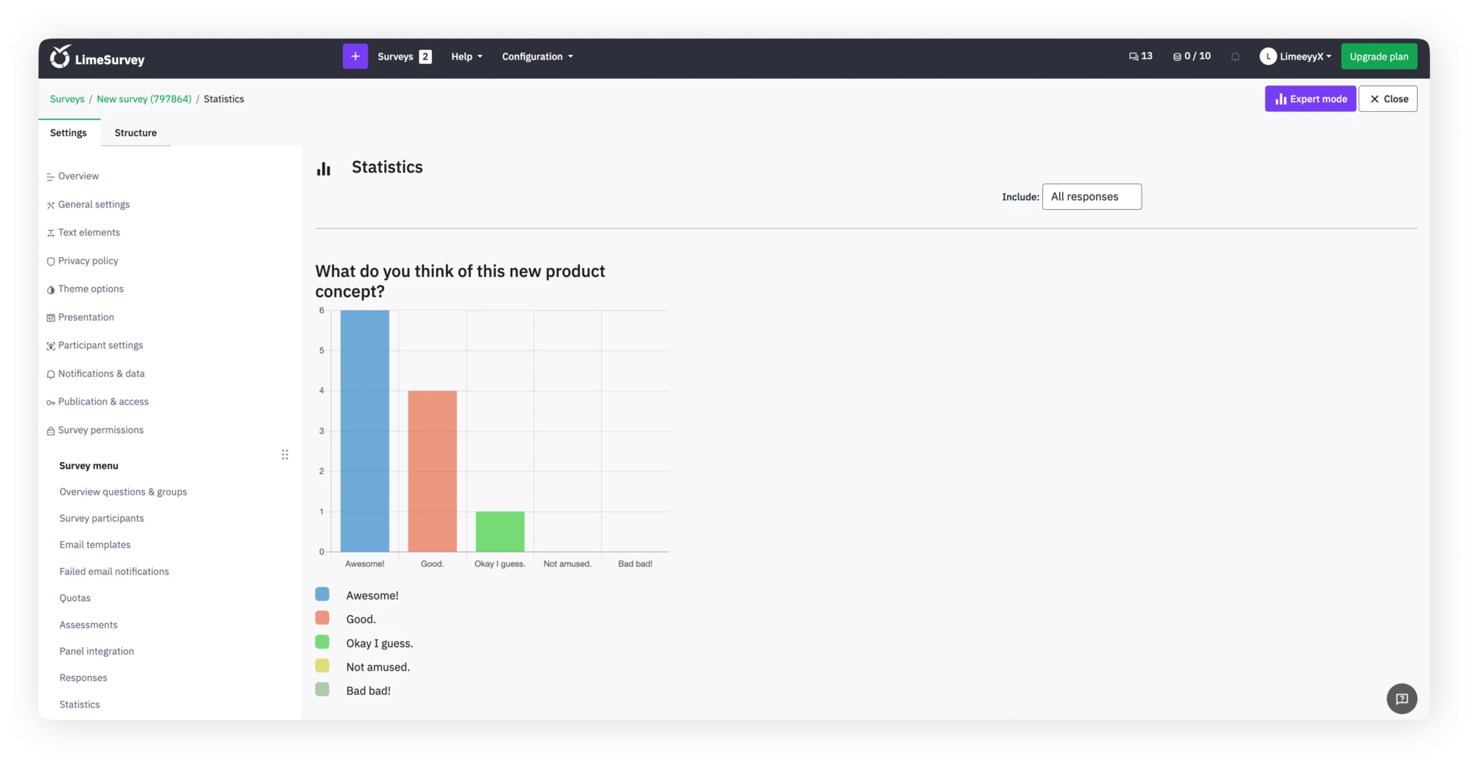Open the notifications bell icon

[x=1235, y=56]
